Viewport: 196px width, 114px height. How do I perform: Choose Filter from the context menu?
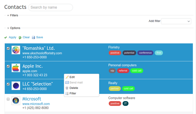click(x=73, y=93)
